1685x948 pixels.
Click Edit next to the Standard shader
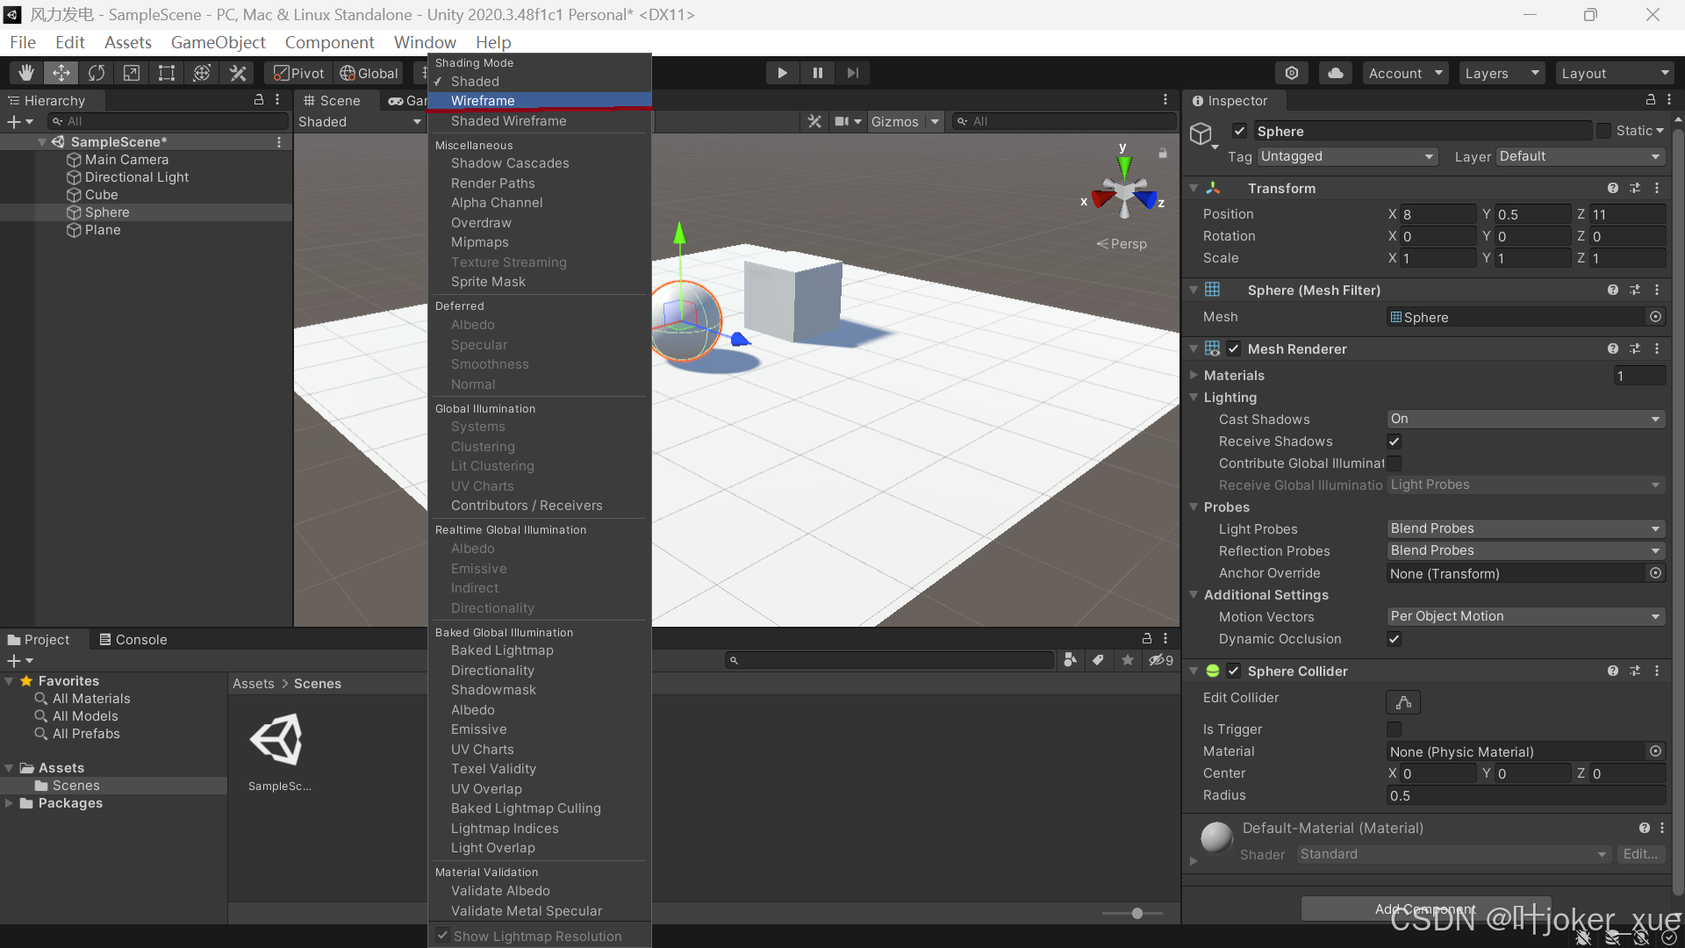(1640, 853)
